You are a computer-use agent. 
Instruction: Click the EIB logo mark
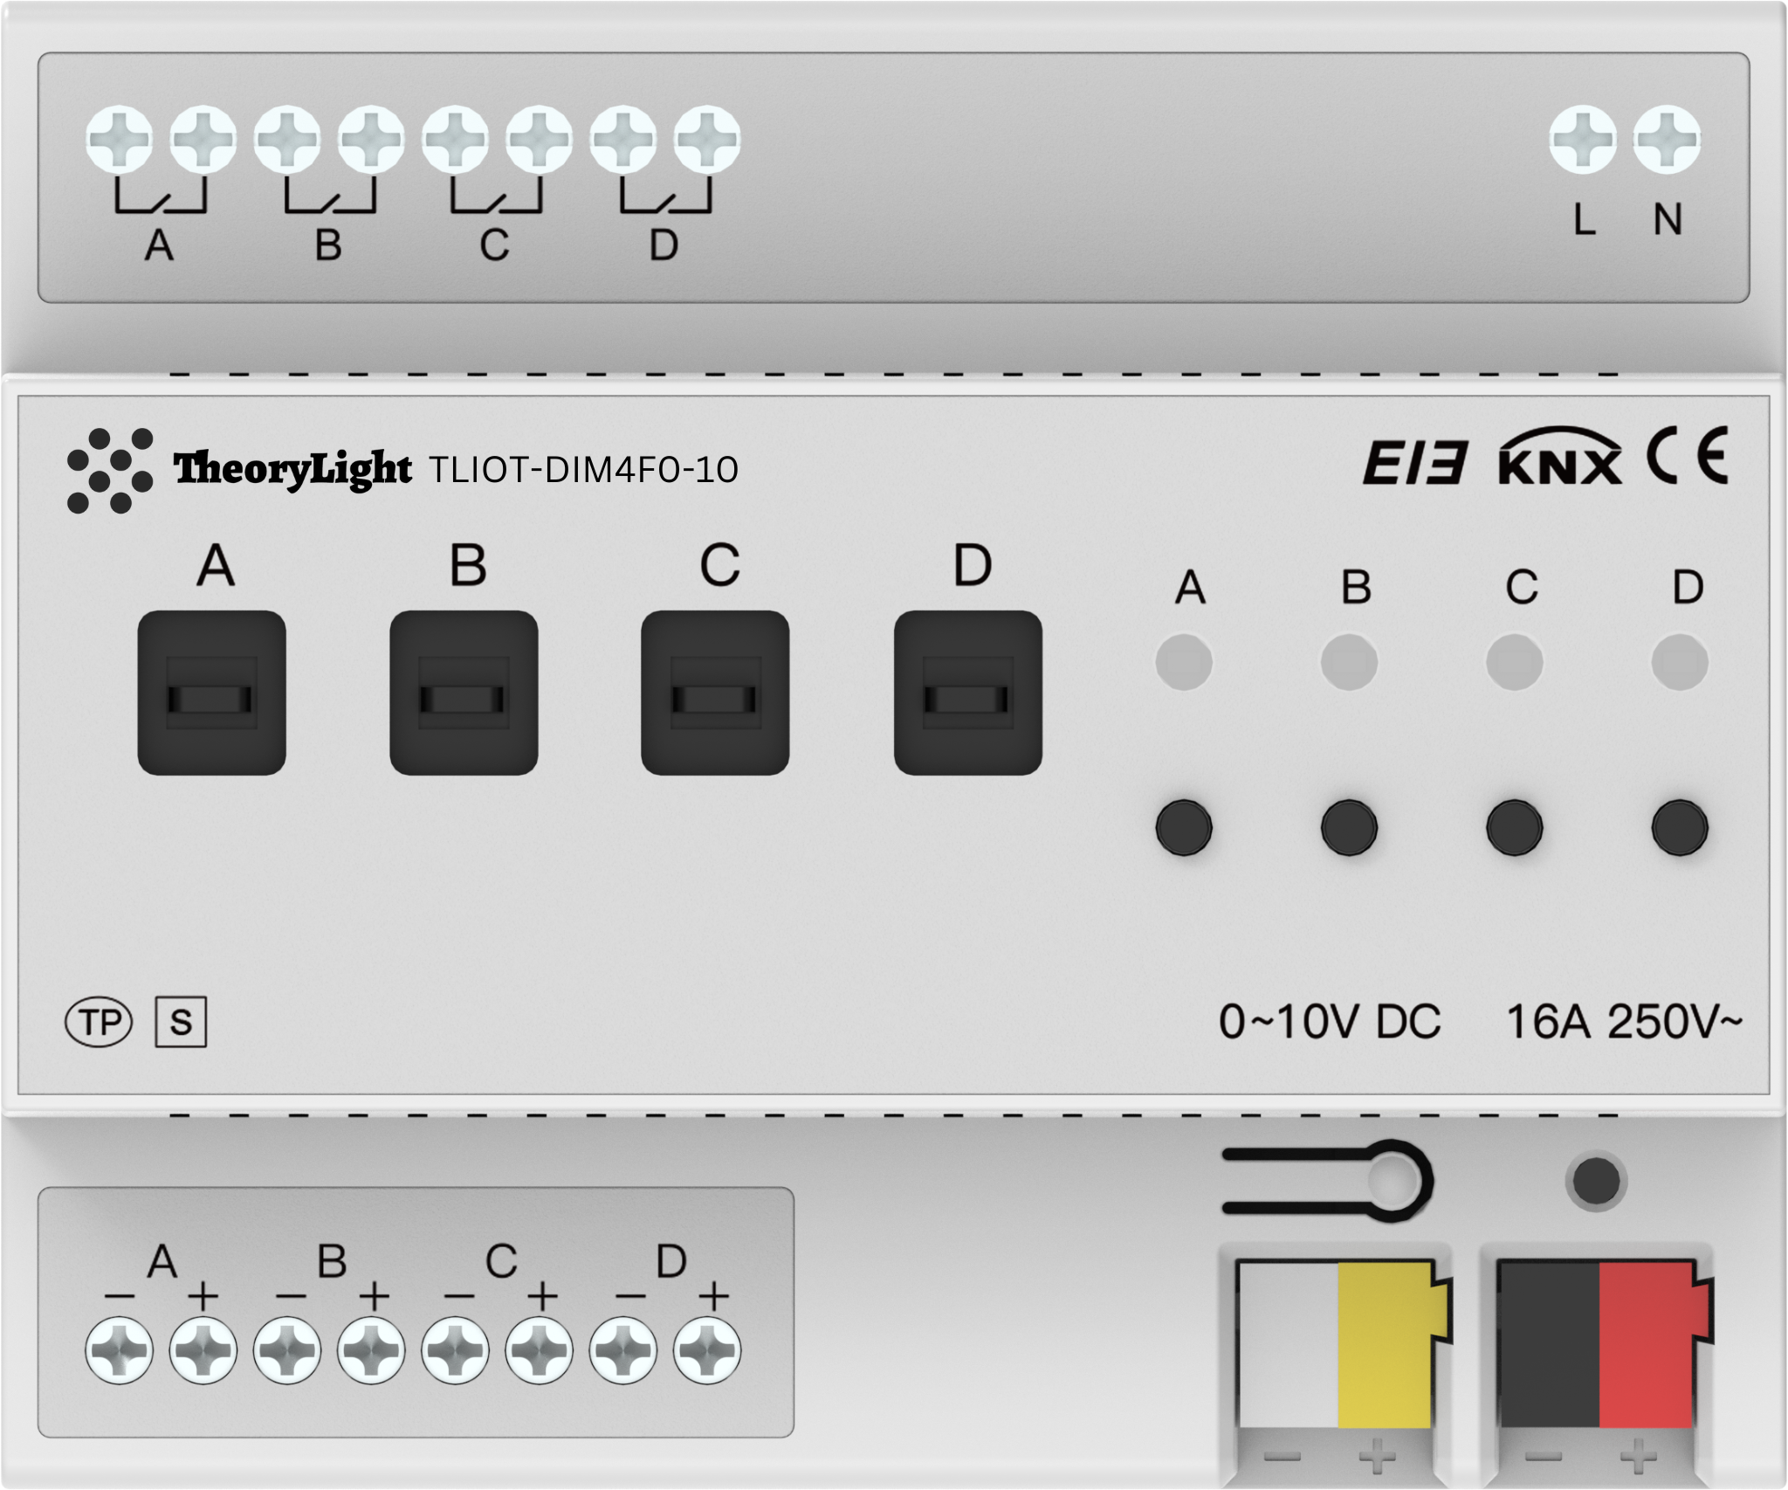pyautogui.click(x=1414, y=463)
